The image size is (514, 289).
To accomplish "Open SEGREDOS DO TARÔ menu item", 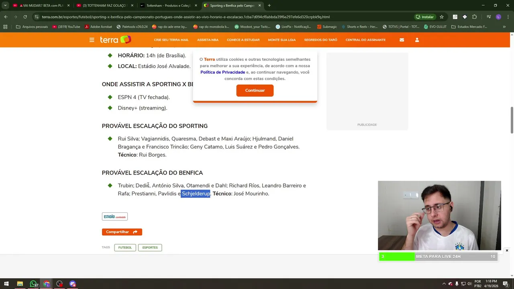I will tap(320, 40).
